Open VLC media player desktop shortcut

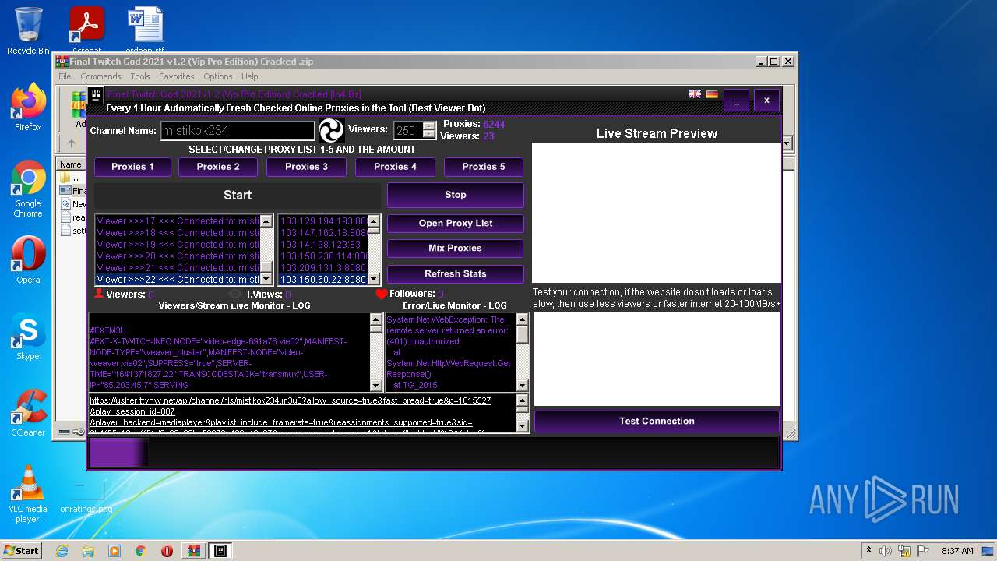[28, 493]
